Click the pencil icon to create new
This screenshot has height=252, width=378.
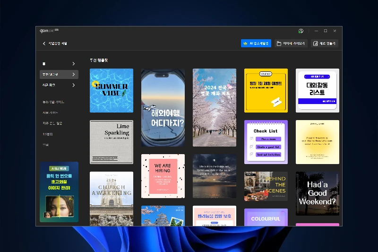[316, 43]
